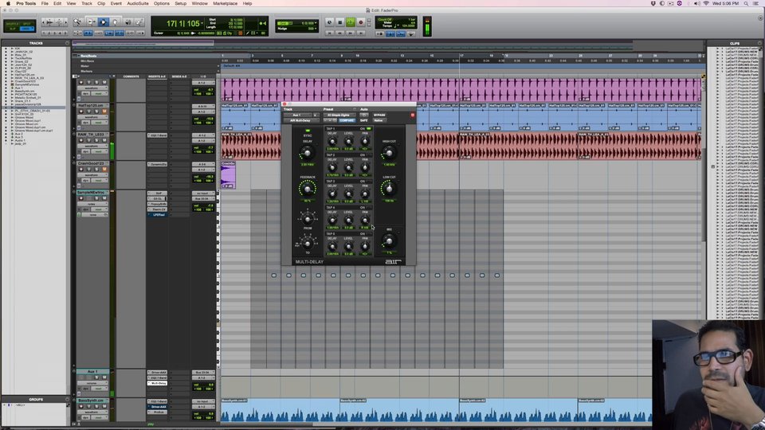This screenshot has height=430, width=765.
Task: Open Tracks list panel menu button
Action: pyautogui.click(x=67, y=43)
